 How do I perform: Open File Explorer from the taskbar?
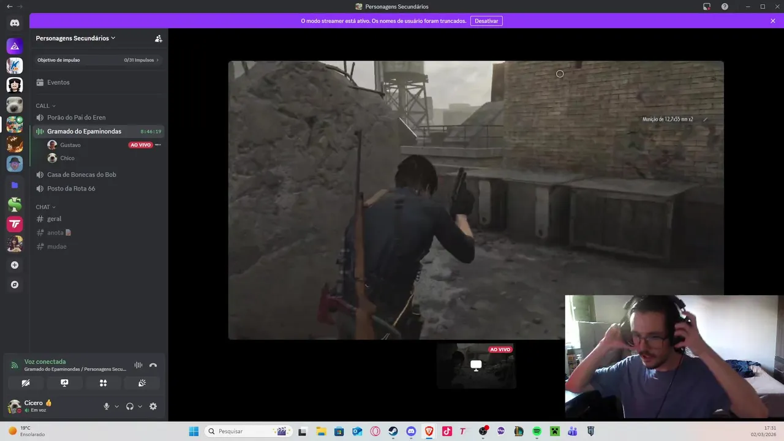point(321,431)
